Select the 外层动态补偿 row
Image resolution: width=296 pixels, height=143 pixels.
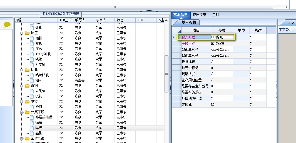(224, 98)
